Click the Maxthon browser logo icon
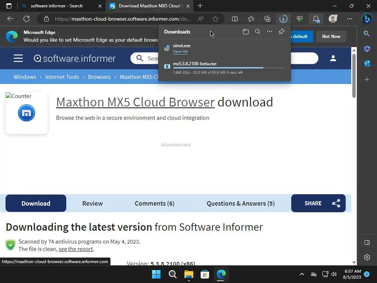Screen dimensions: 377x283 27,113
